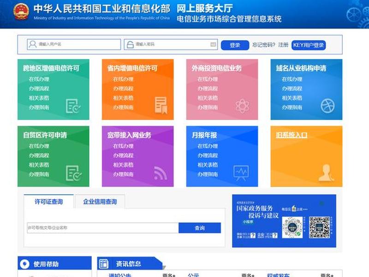Click the round mini-program code in banner

(x=292, y=228)
